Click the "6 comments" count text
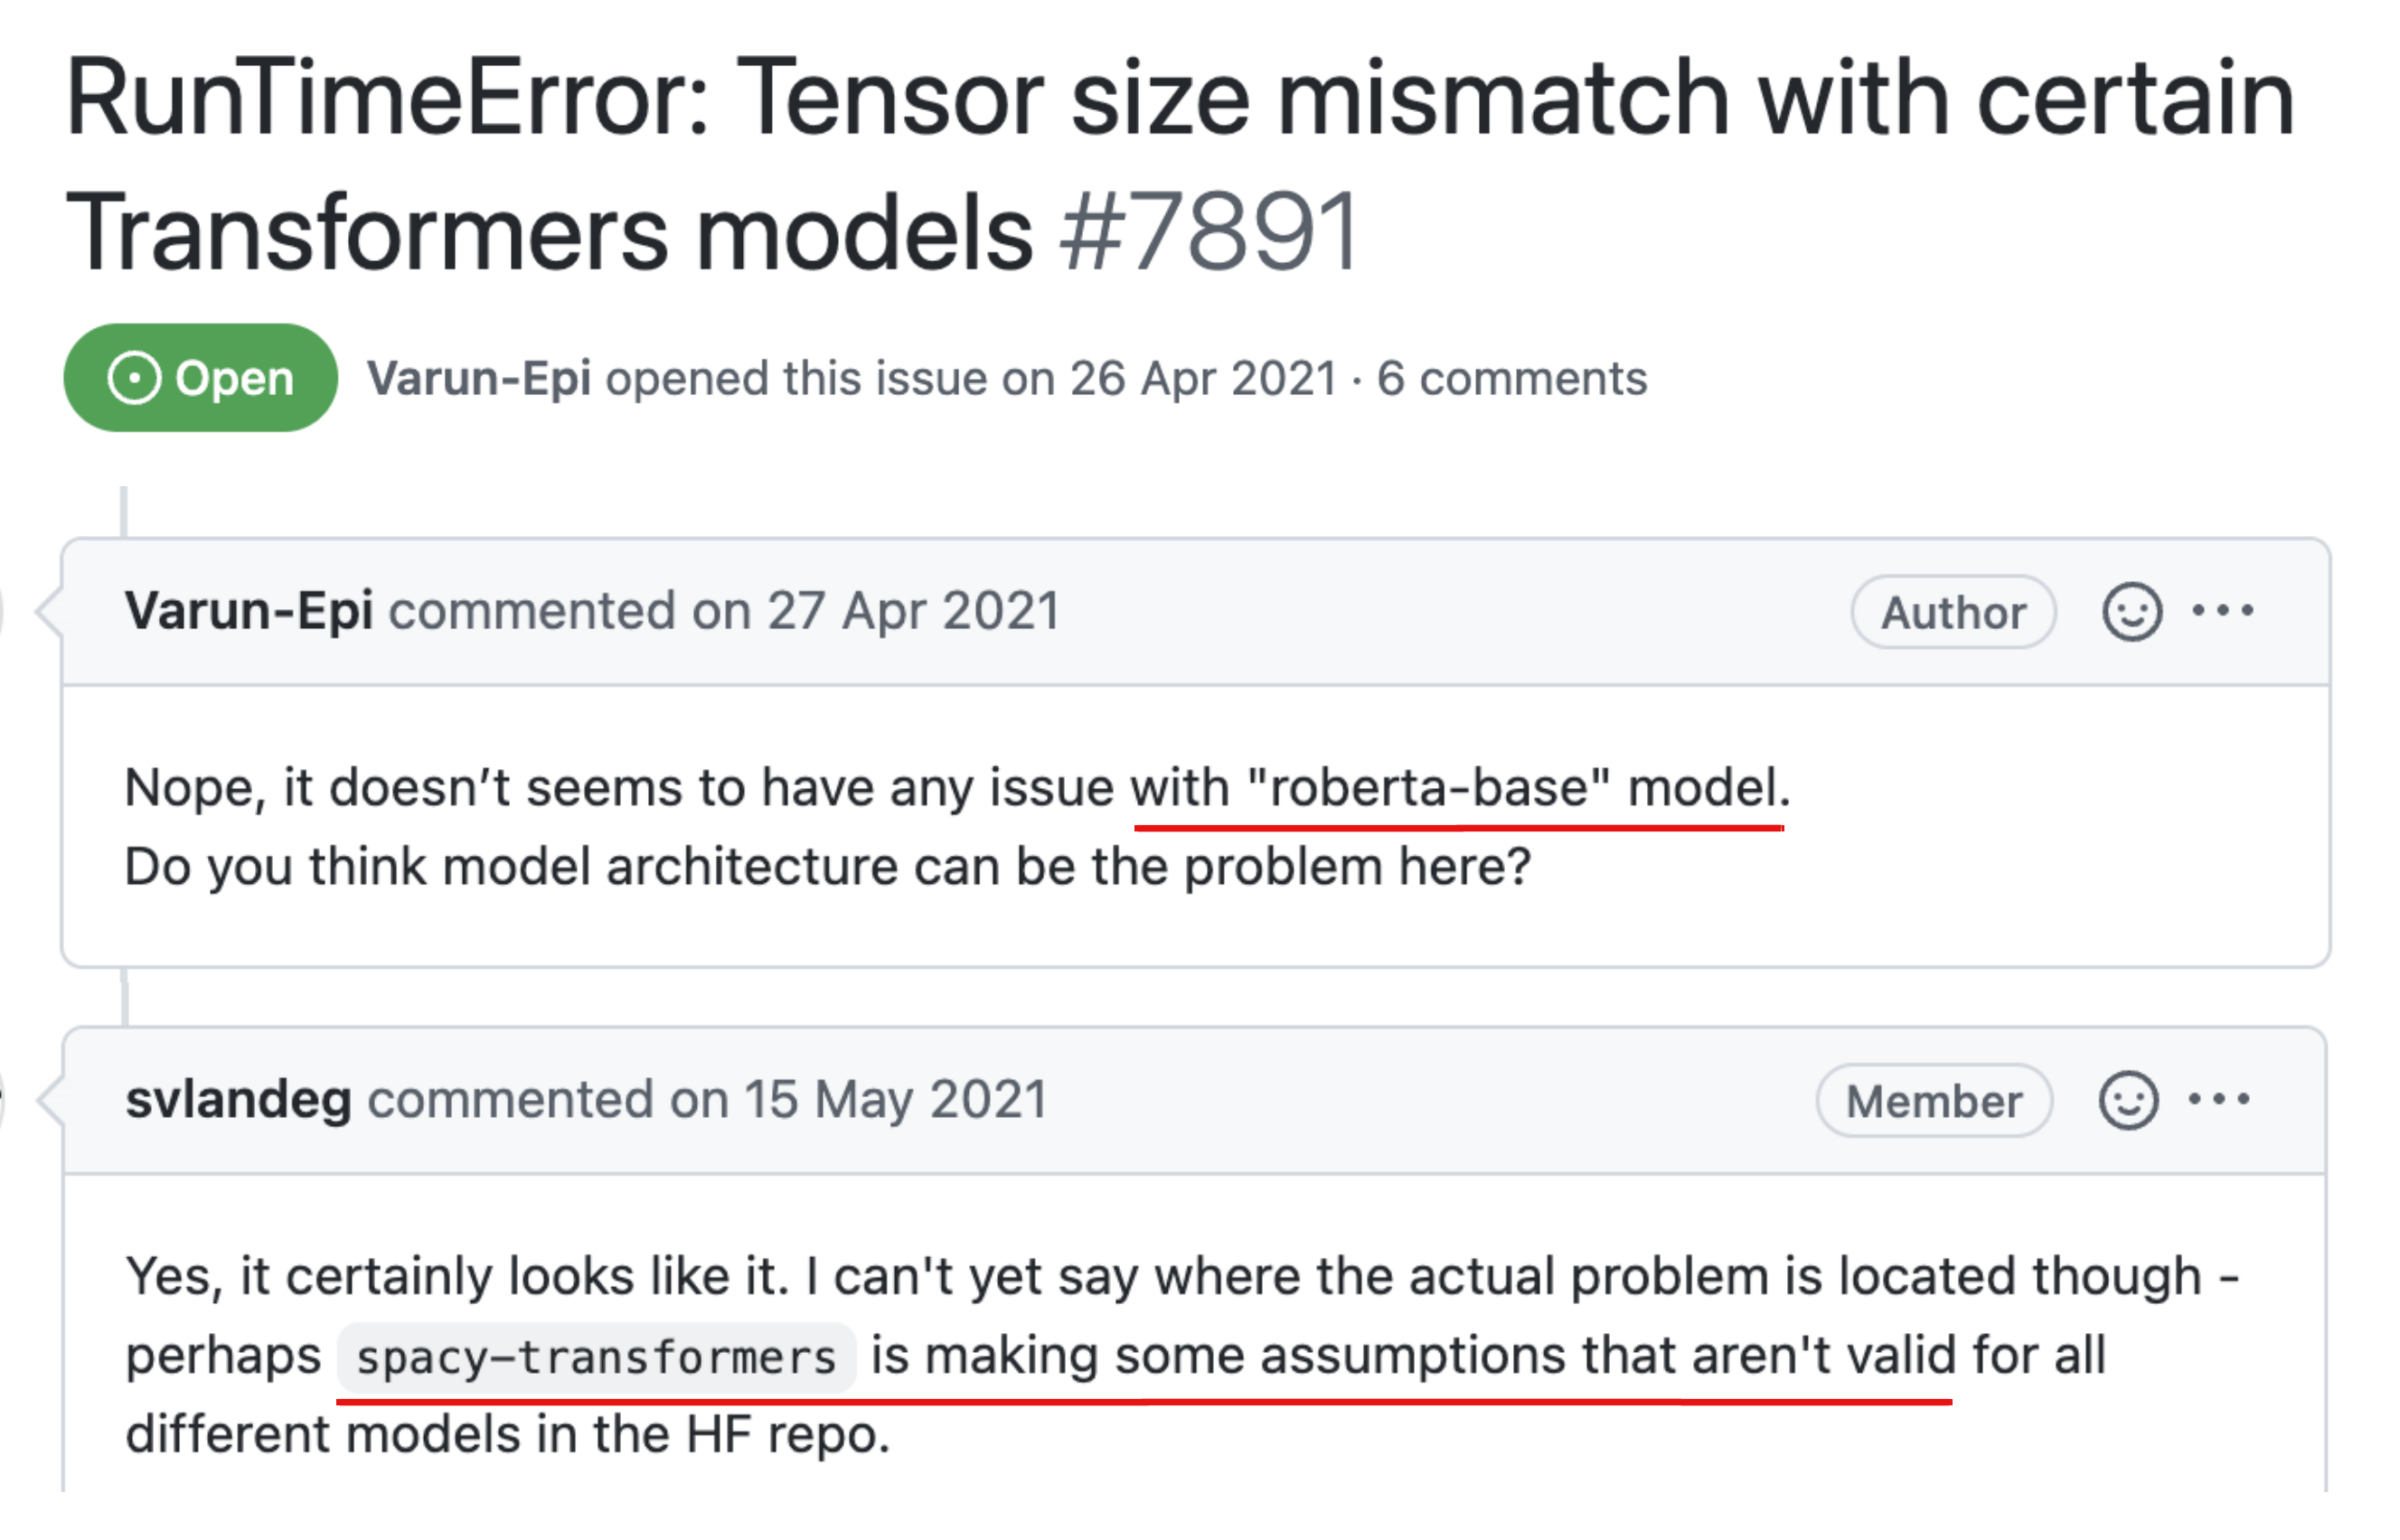The image size is (2400, 1540). 1511,379
